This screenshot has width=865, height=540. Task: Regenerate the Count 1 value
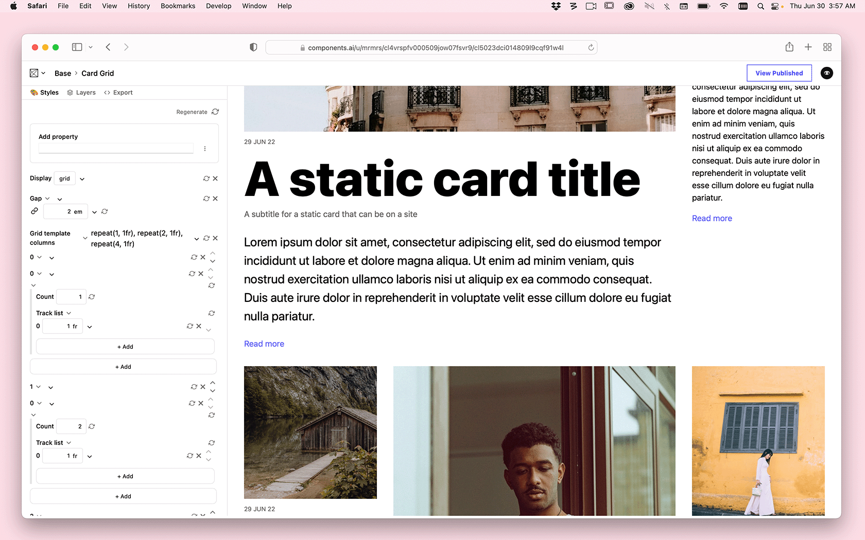click(92, 297)
